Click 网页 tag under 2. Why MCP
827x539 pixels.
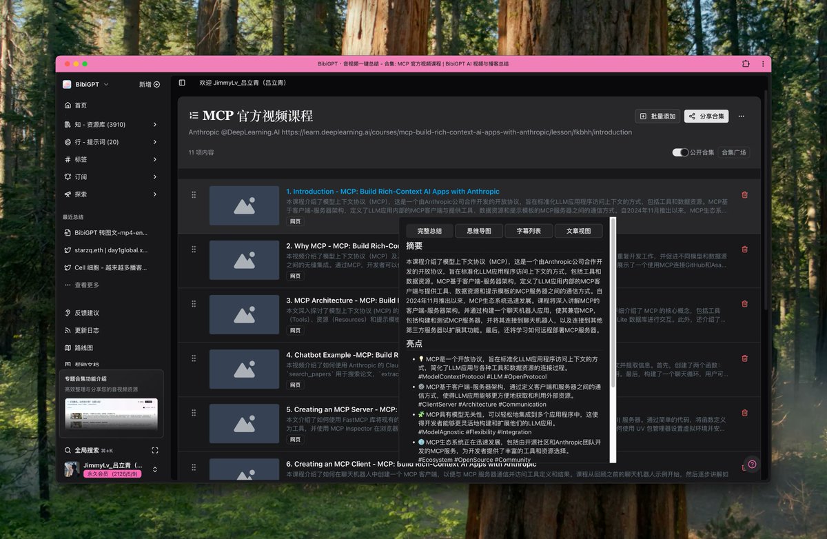(295, 276)
